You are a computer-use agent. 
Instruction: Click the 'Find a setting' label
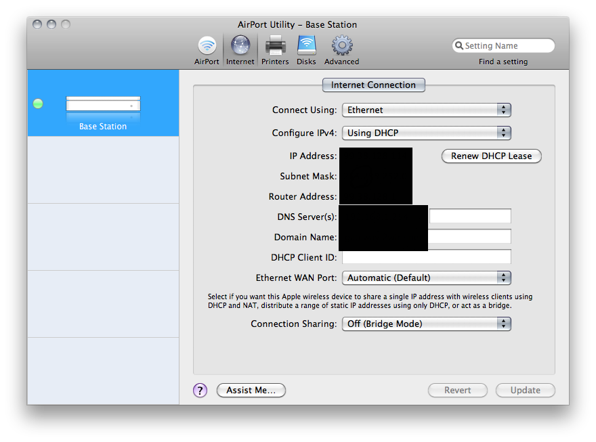[x=503, y=62]
